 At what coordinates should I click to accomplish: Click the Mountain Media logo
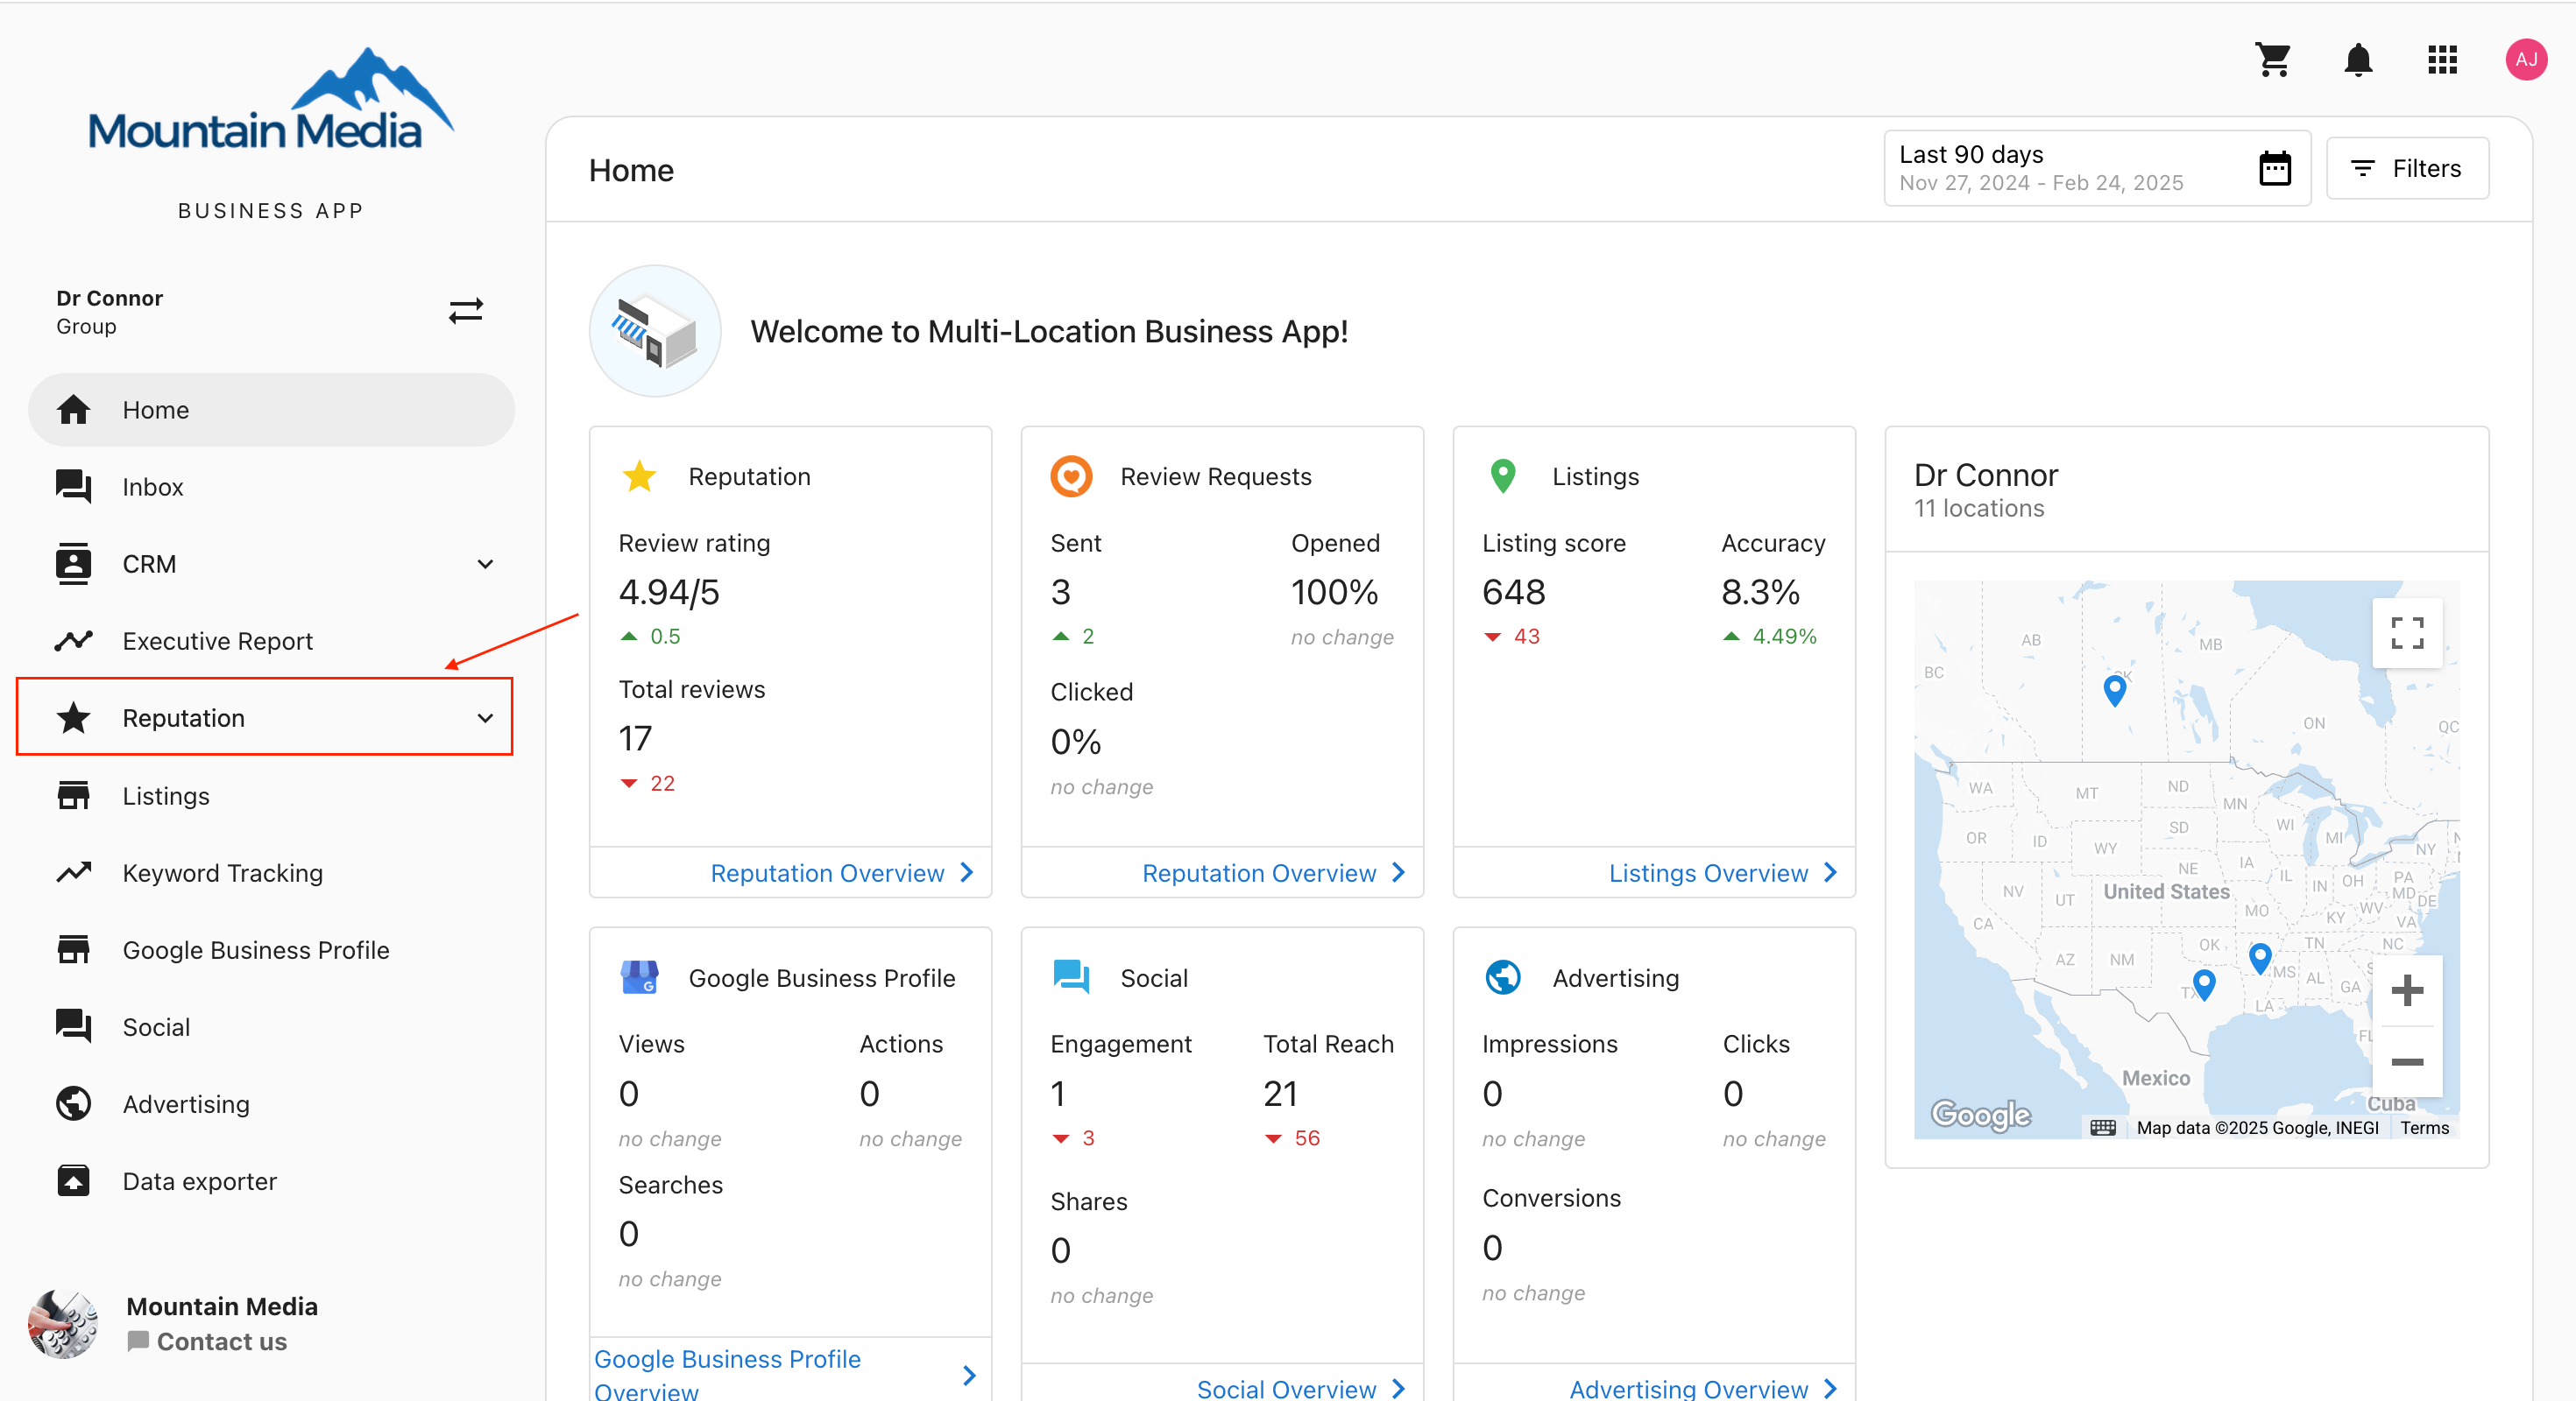click(x=270, y=100)
